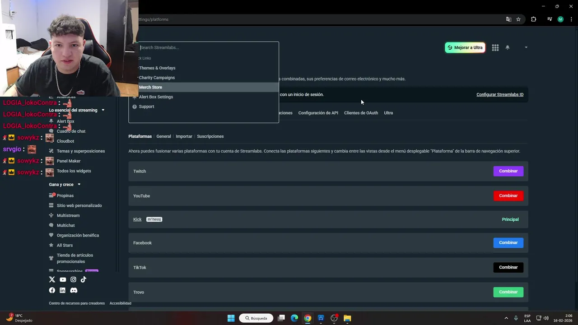Choose Charity Campaigns quick link
The height and width of the screenshot is (325, 578).
click(x=157, y=78)
